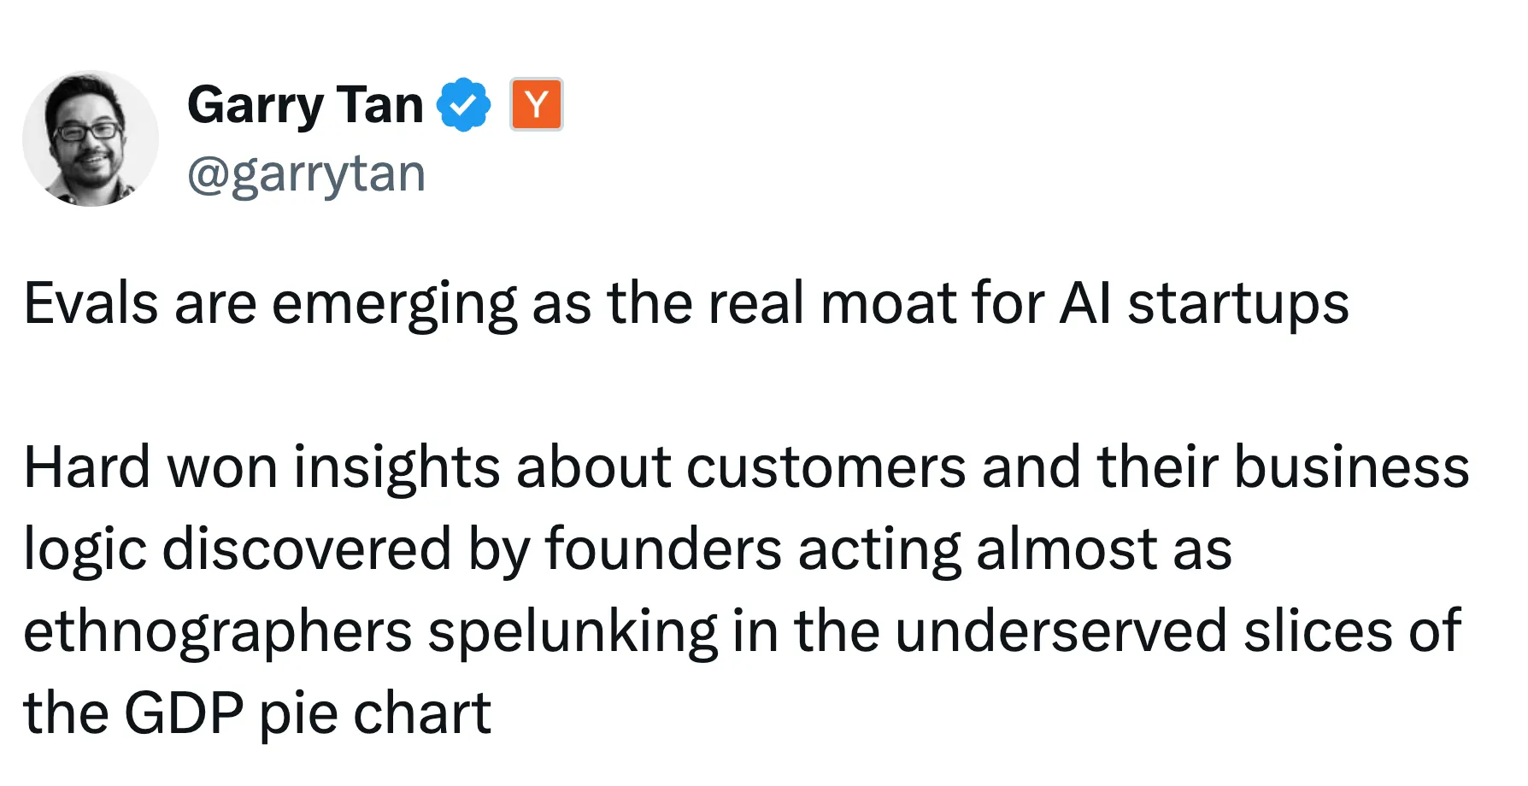Click the word 'business' ending the second line
Screen dimensions: 1528x786
1351,467
